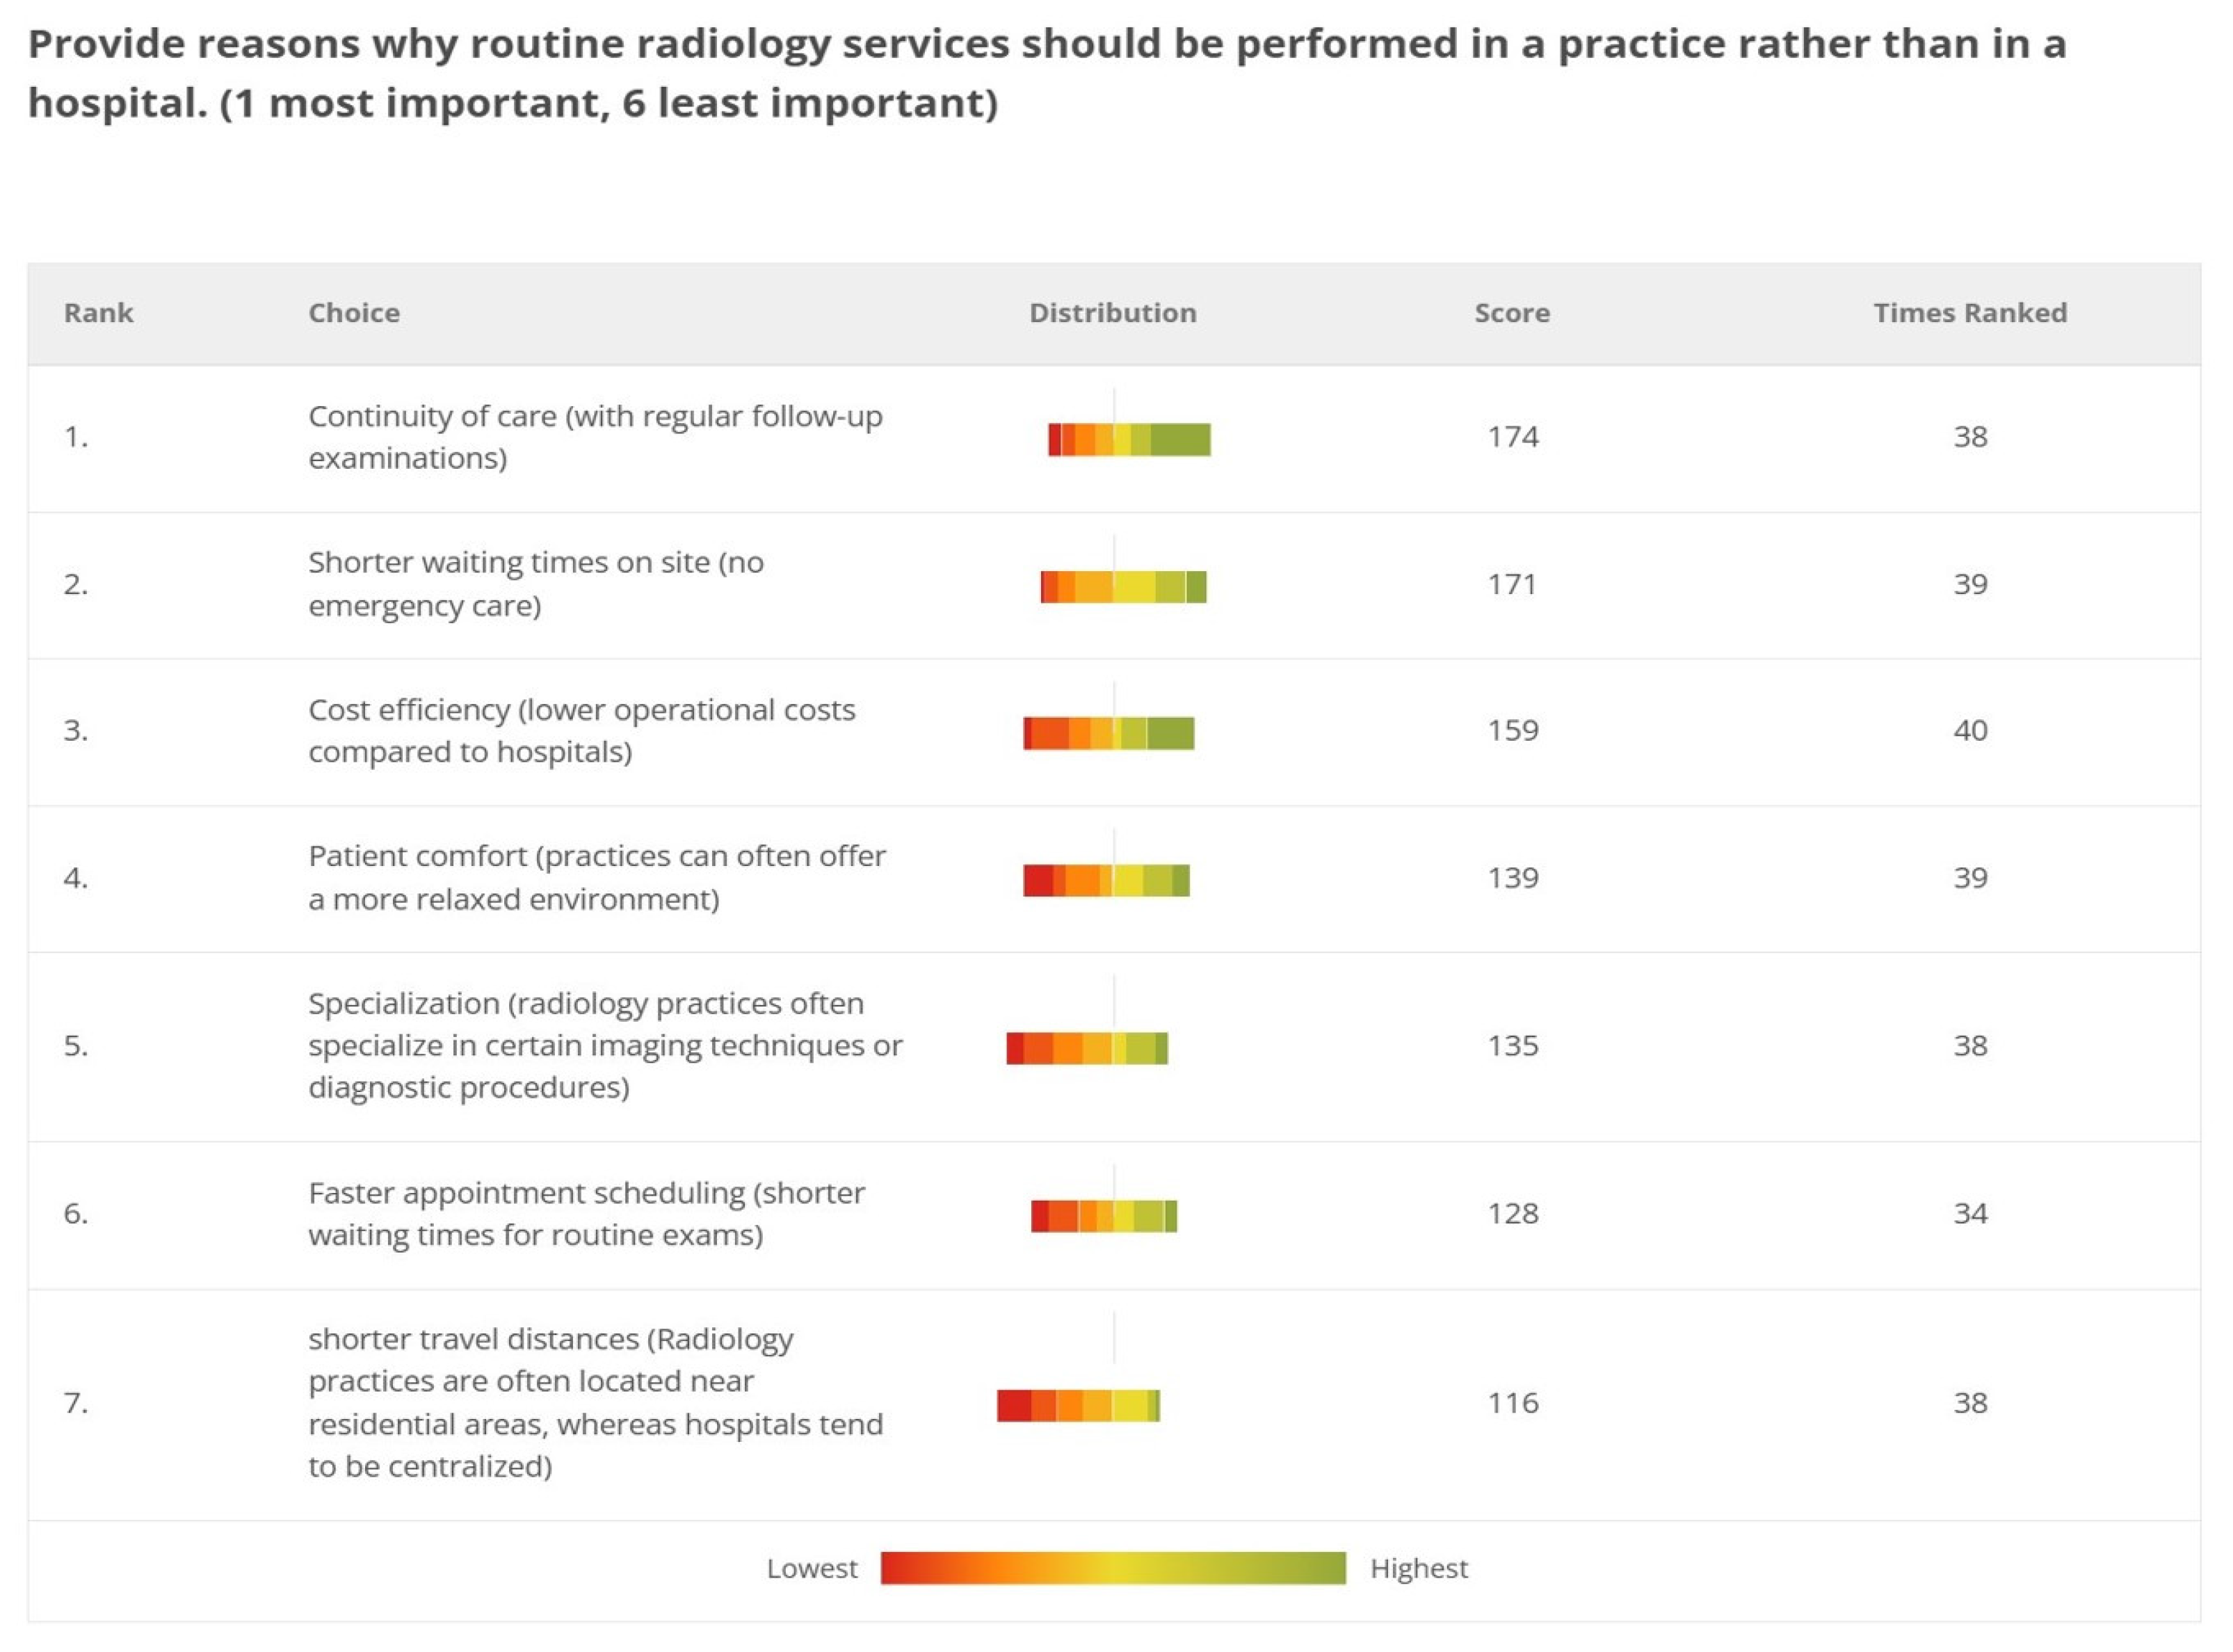
Task: Click the Rank column header
Action: 98,313
